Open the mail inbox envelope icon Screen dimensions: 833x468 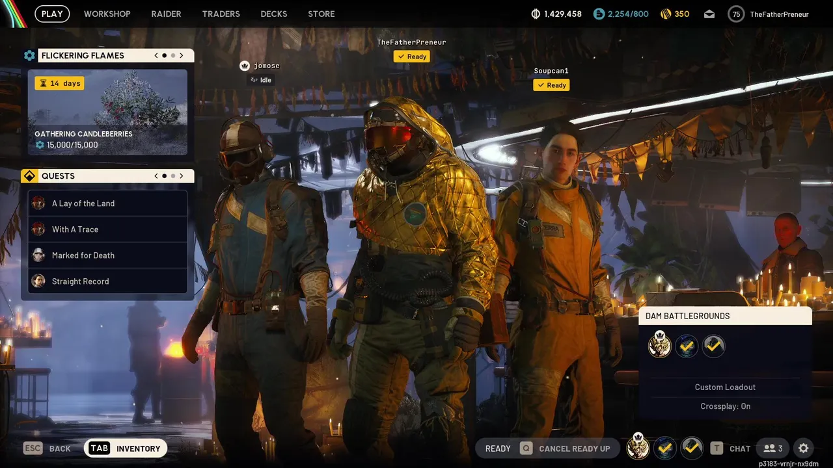point(709,14)
